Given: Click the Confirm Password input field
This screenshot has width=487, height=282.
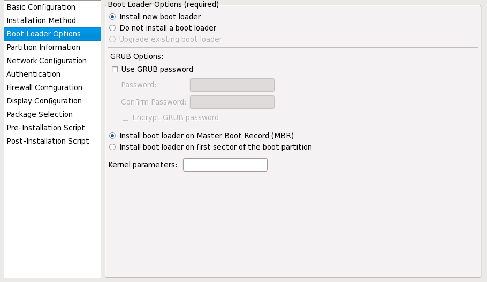Looking at the screenshot, I should 232,102.
